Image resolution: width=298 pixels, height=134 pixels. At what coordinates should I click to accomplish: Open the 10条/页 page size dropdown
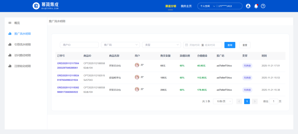click(223, 101)
